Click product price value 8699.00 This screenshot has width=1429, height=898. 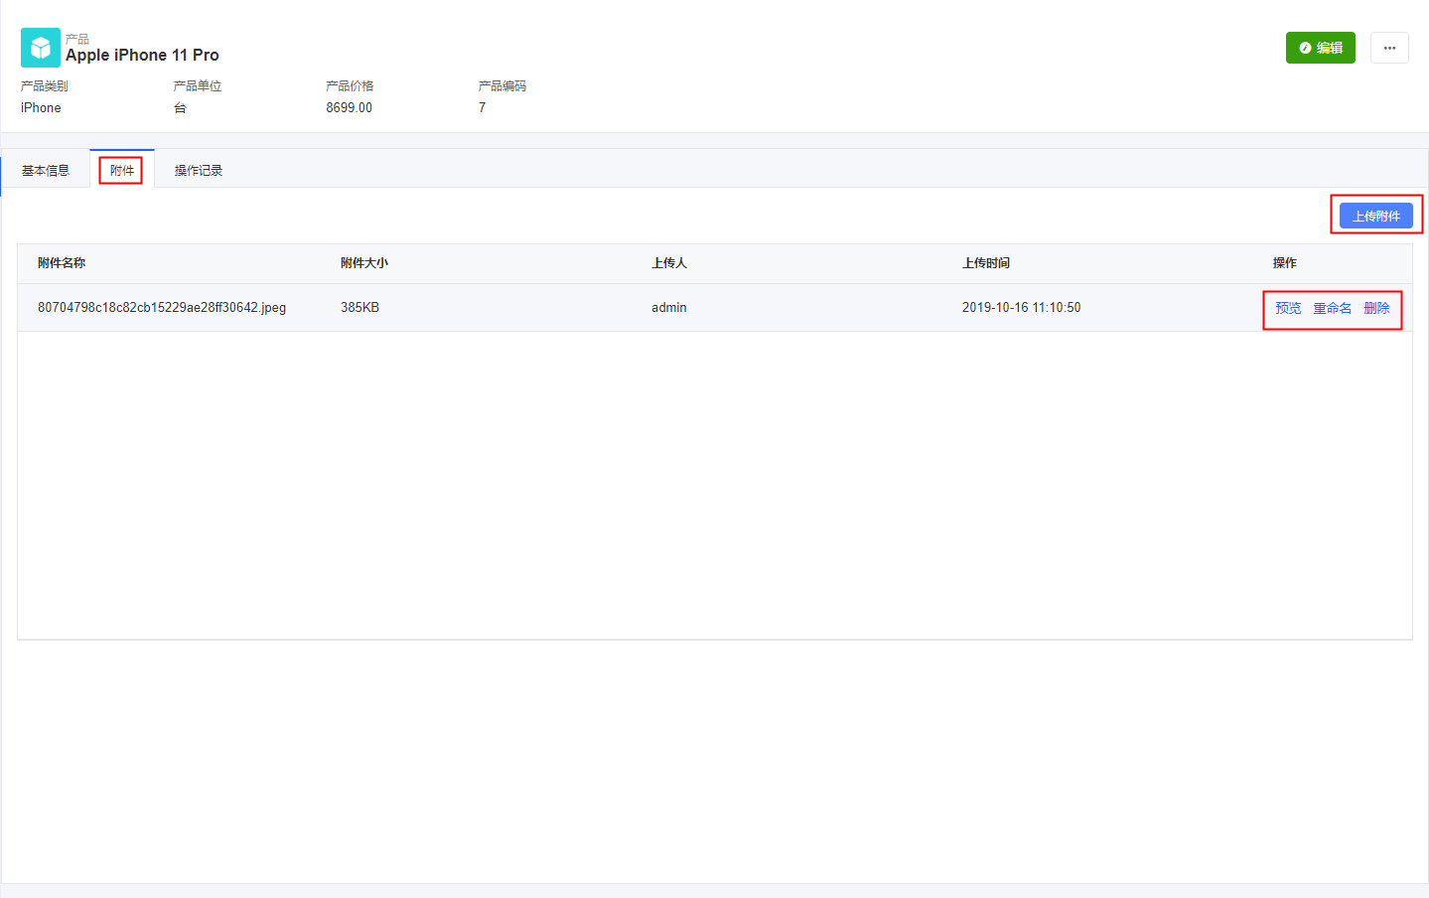pyautogui.click(x=349, y=107)
